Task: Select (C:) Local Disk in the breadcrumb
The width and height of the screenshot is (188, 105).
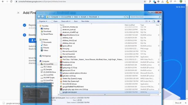Action: point(66,17)
